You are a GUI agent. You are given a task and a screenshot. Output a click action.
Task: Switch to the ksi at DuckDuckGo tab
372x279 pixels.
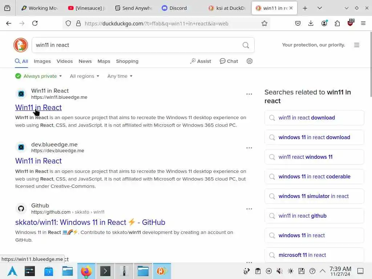tap(227, 8)
